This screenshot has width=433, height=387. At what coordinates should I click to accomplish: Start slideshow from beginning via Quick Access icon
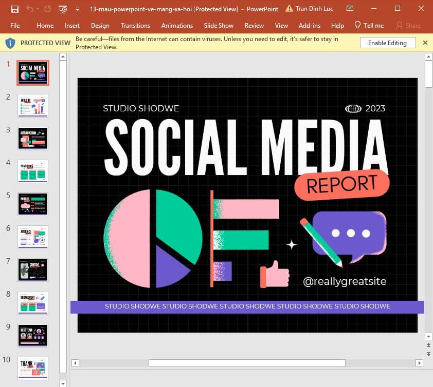point(63,9)
